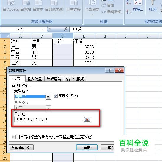Click salary cell 2354
This screenshot has height=162, width=162.
coord(84,63)
